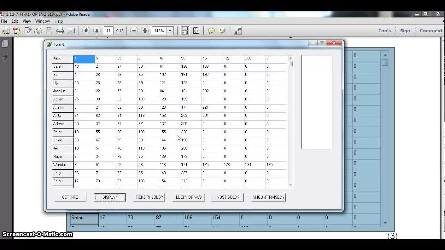Click Form1 grid scrollbar up arrow
Screen dimensions: 445x250
290,58
